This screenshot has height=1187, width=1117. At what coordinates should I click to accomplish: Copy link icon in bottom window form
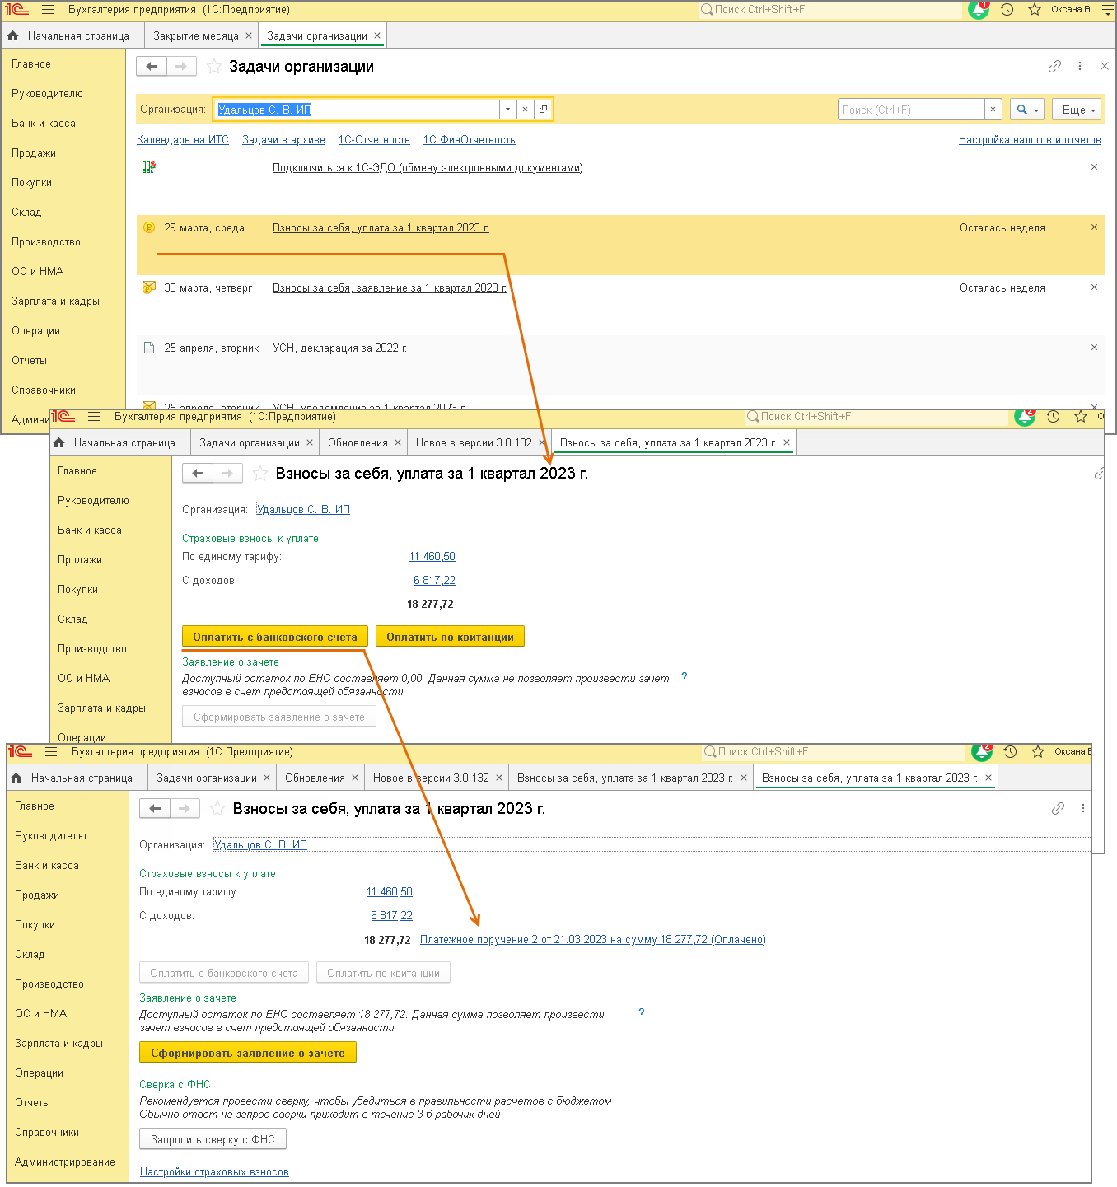(x=1058, y=809)
